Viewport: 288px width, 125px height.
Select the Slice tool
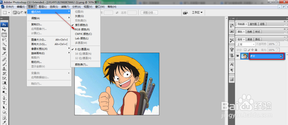point(4,54)
